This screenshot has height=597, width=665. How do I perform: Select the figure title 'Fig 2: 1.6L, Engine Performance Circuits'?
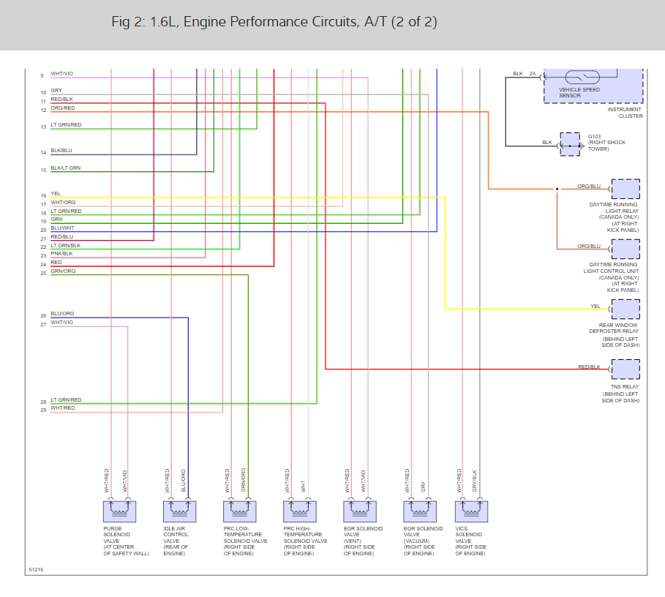coord(274,22)
